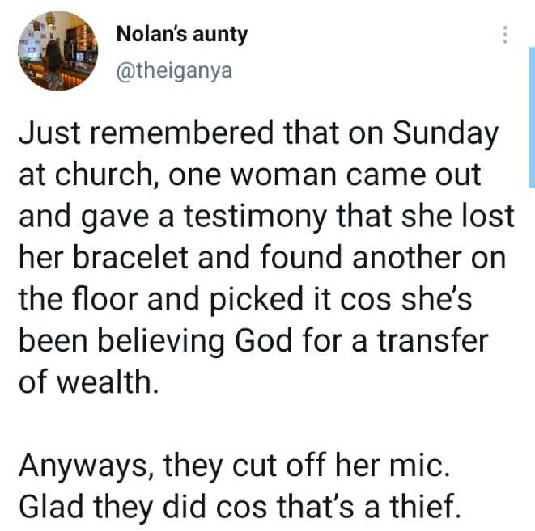Open the "Nolan's aunty" profile name
The image size is (535, 531).
tap(182, 35)
